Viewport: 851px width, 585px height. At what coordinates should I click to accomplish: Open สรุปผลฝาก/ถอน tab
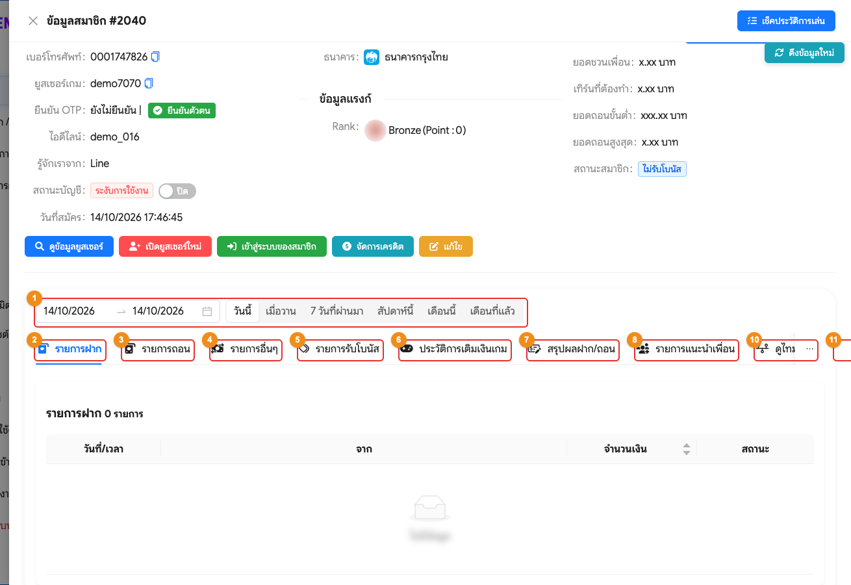click(x=572, y=350)
